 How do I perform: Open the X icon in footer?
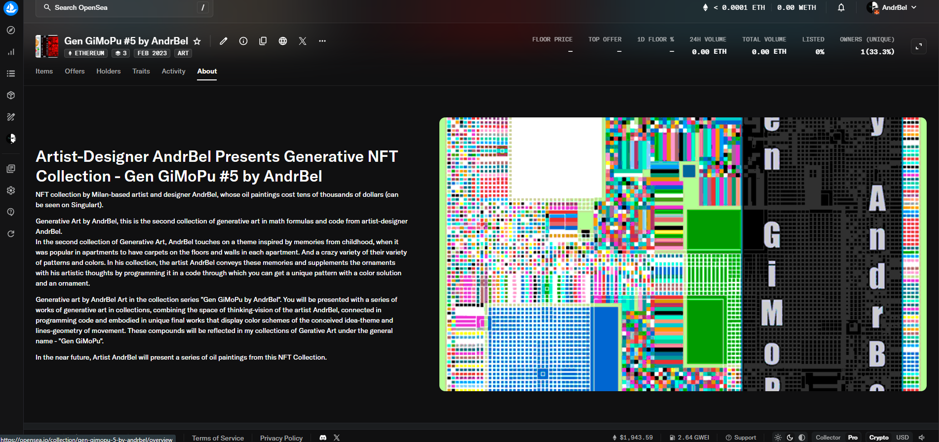tap(337, 438)
